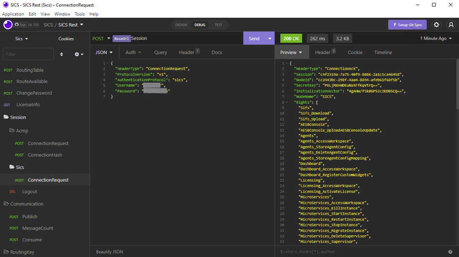Switch to the response Cookie tab

[355, 52]
